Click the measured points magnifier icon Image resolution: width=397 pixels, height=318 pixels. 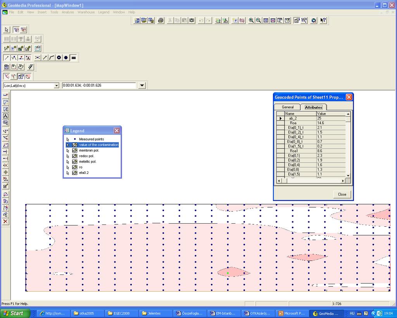[314, 21]
